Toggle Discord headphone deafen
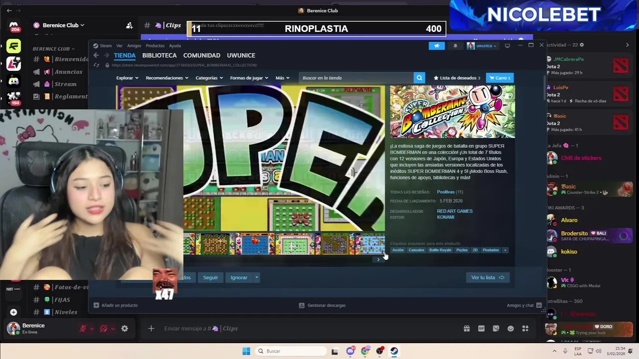Screen dimensions: 639x359 click(x=103, y=329)
